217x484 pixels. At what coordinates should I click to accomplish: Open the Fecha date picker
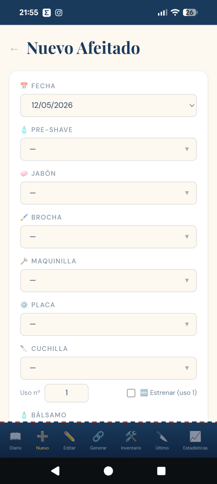108,106
